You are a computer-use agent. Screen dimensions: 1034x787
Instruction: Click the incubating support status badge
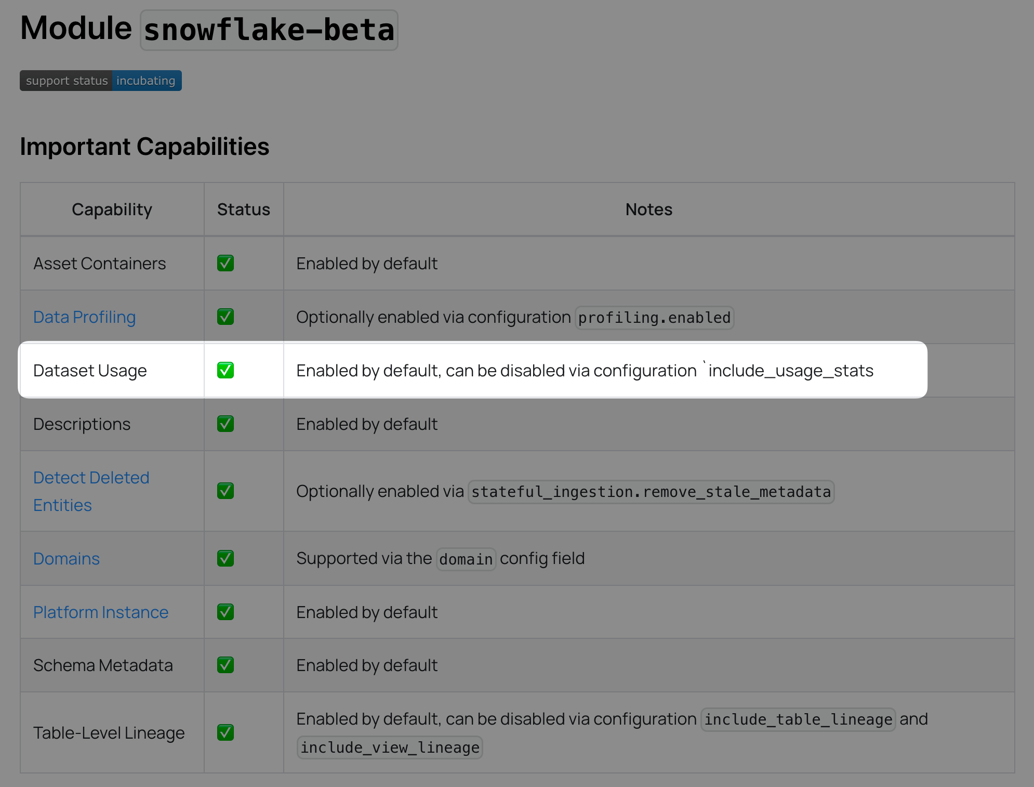point(146,80)
